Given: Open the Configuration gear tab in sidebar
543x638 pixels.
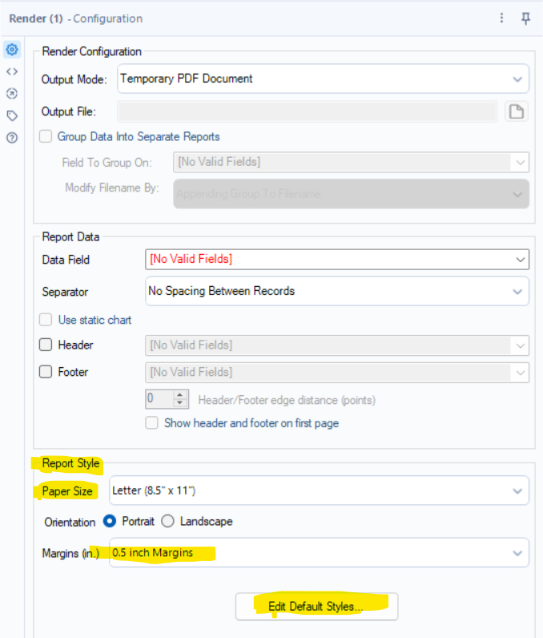Looking at the screenshot, I should pyautogui.click(x=12, y=50).
